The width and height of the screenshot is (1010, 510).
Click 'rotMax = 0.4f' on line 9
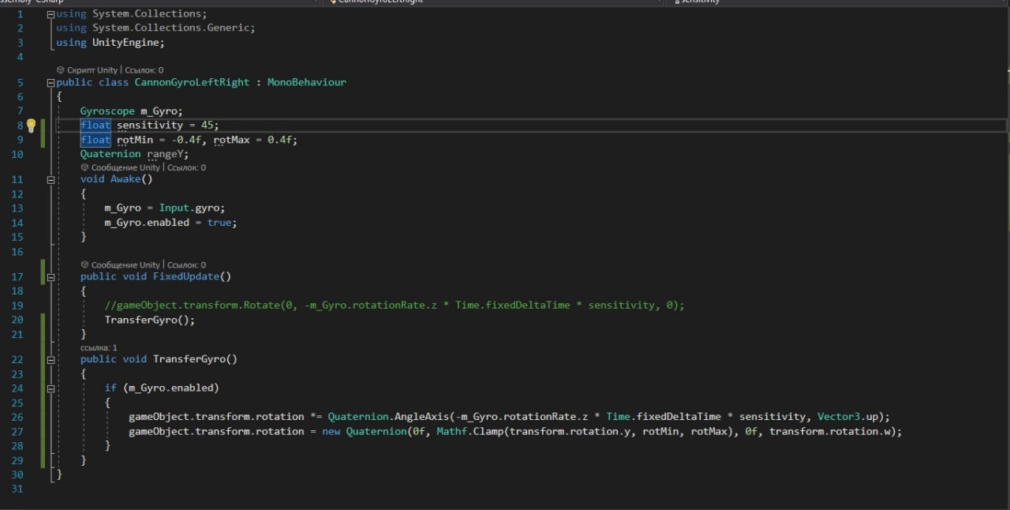coord(254,140)
